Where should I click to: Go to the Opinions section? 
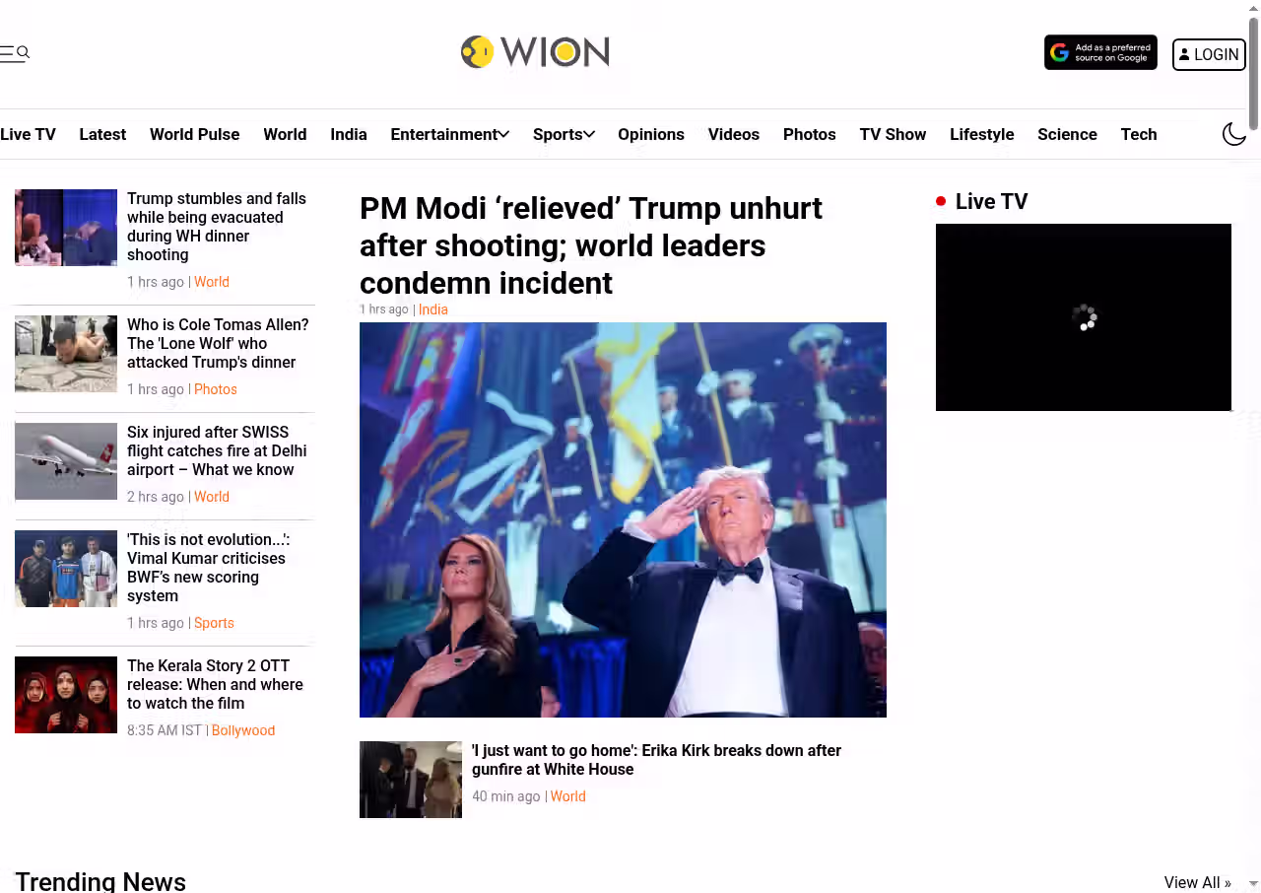tap(651, 134)
